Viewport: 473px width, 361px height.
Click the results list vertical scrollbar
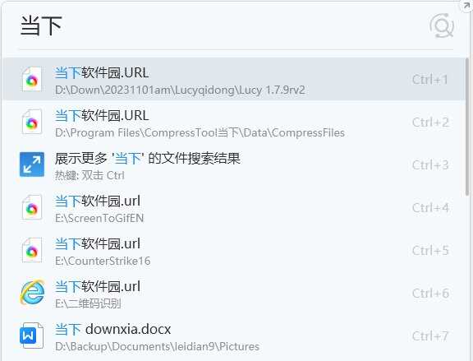tap(467, 127)
